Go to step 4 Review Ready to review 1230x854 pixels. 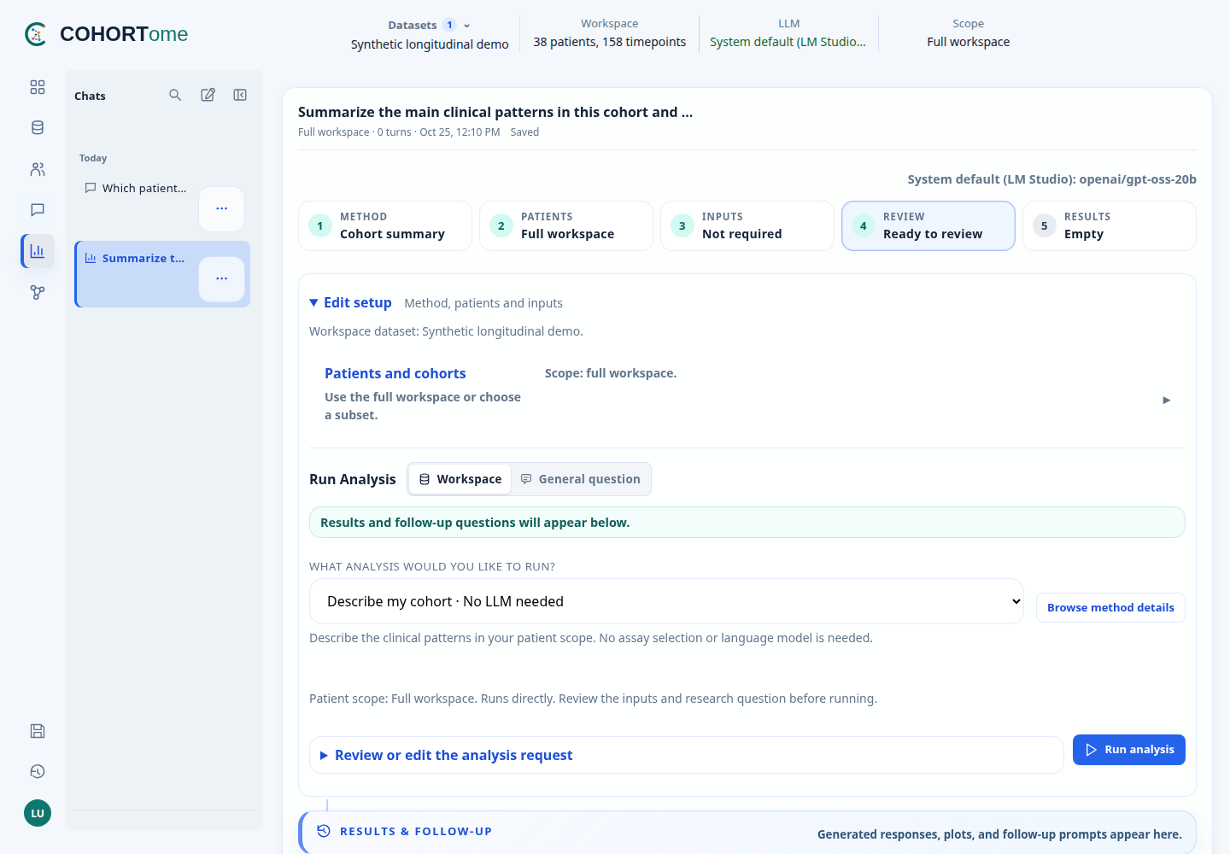(928, 226)
